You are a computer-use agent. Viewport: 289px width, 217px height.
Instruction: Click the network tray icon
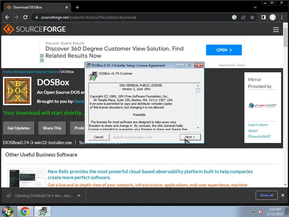[x=254, y=212]
